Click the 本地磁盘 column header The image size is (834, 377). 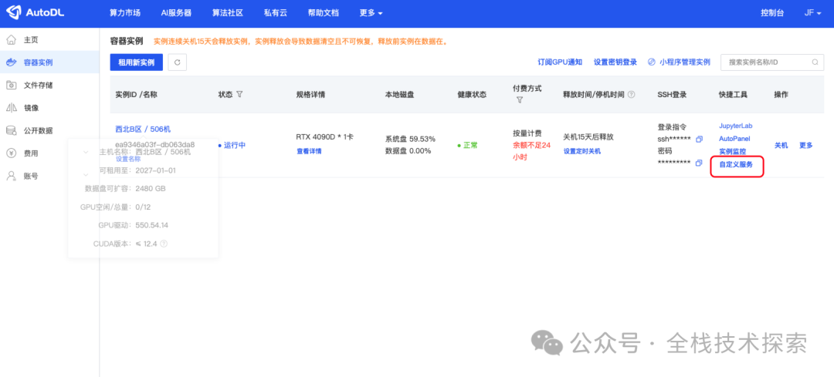(x=399, y=95)
